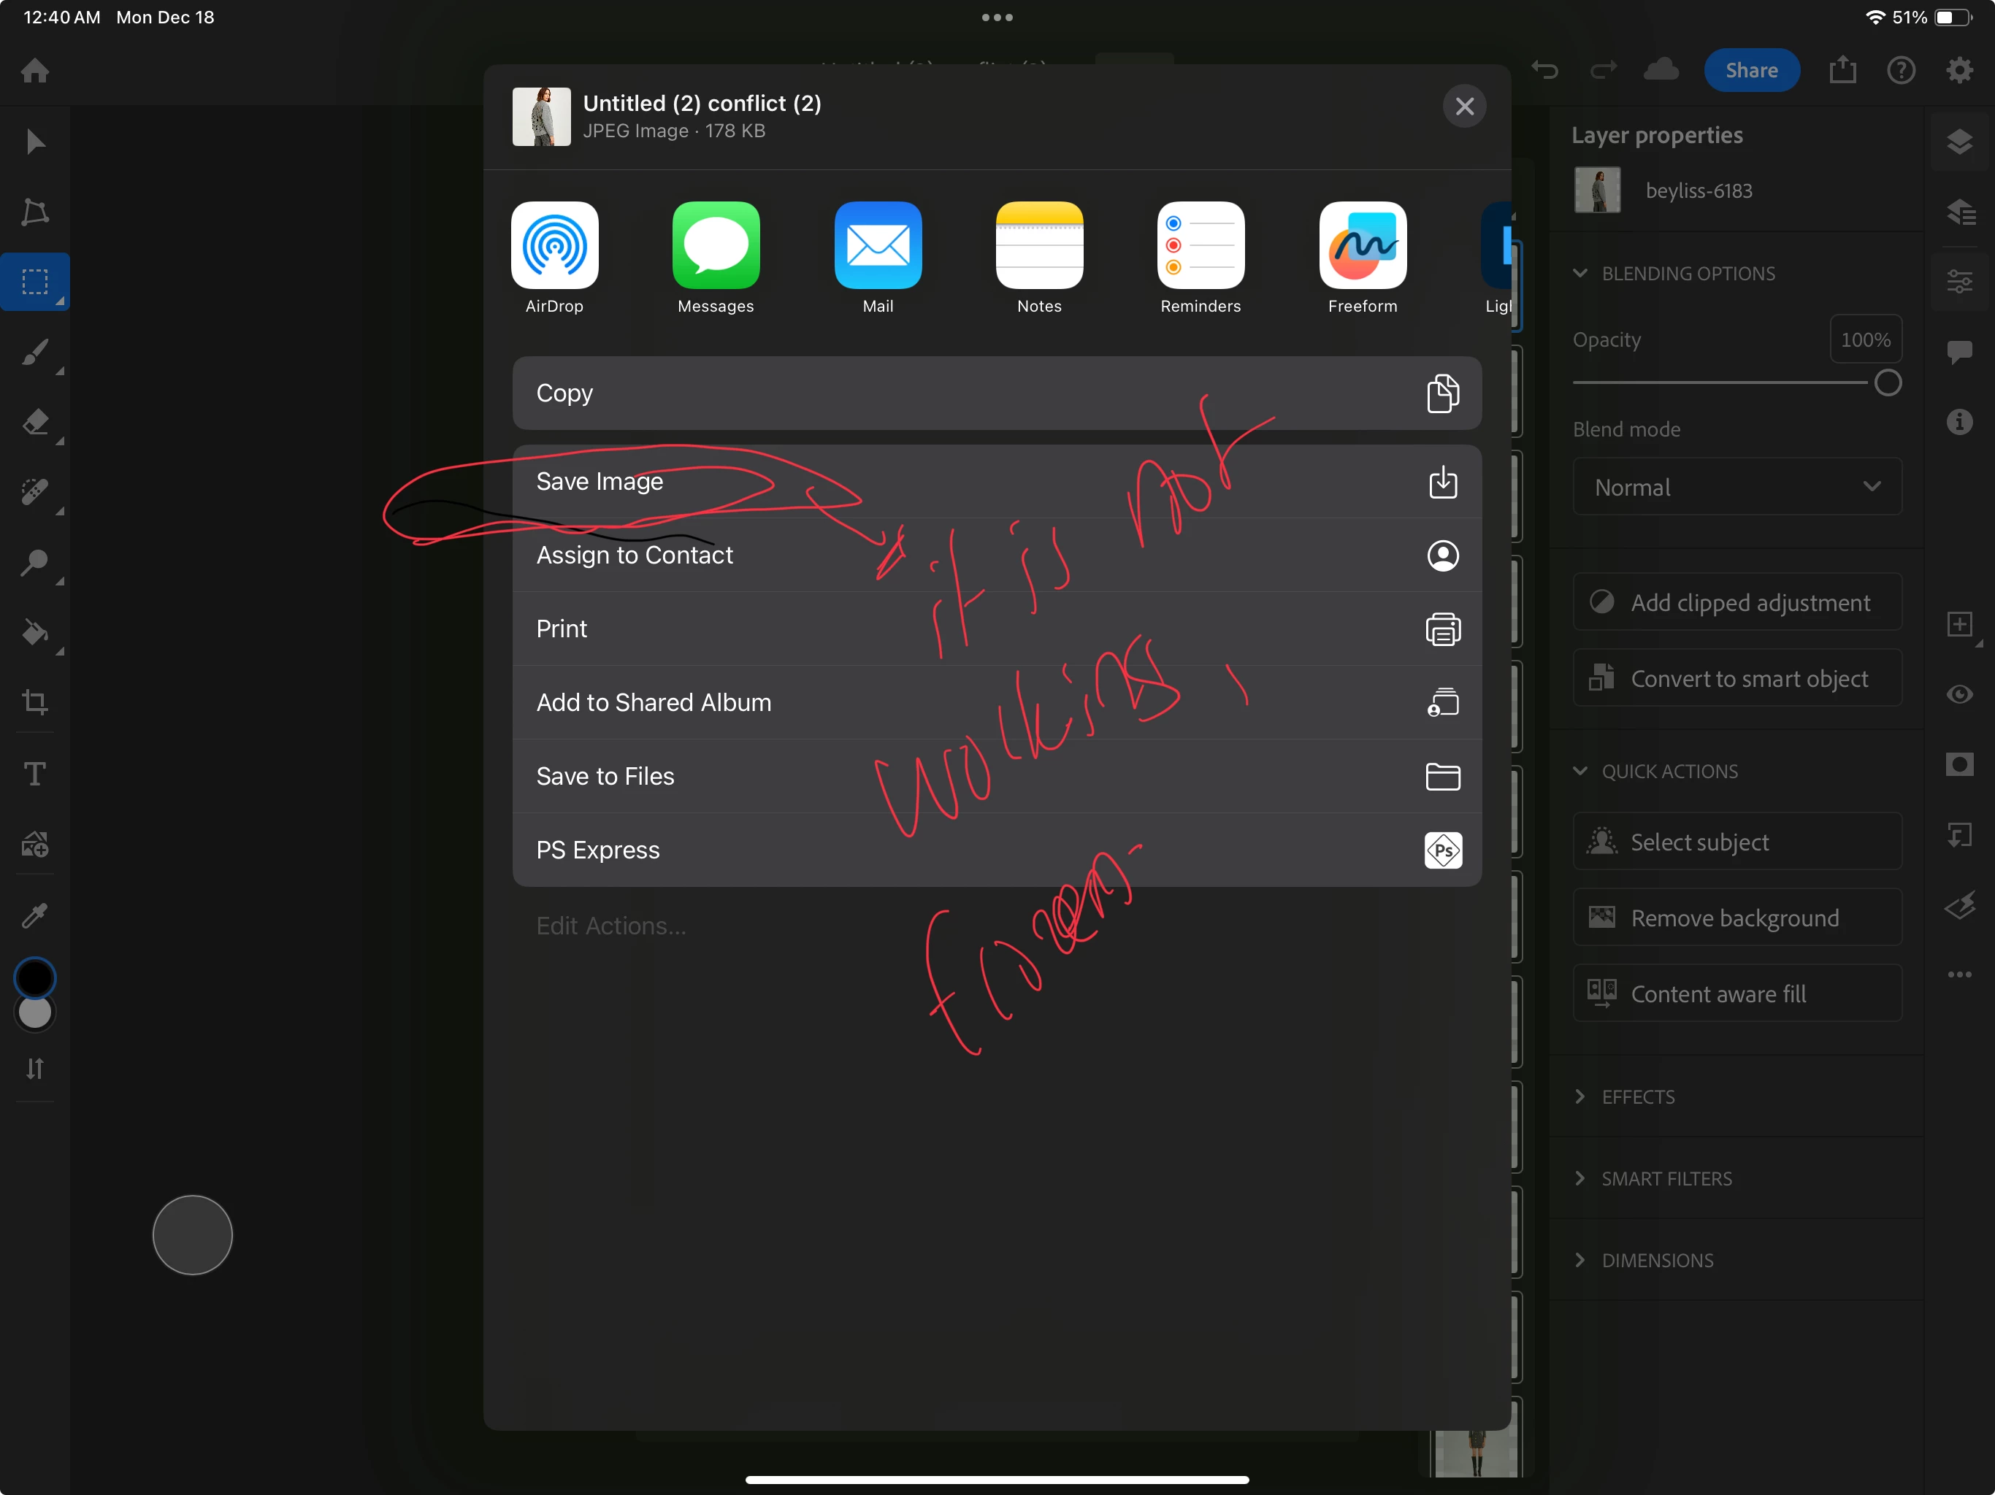The image size is (1995, 1495).
Task: Select the Brush tool in toolbar
Action: pyautogui.click(x=34, y=353)
